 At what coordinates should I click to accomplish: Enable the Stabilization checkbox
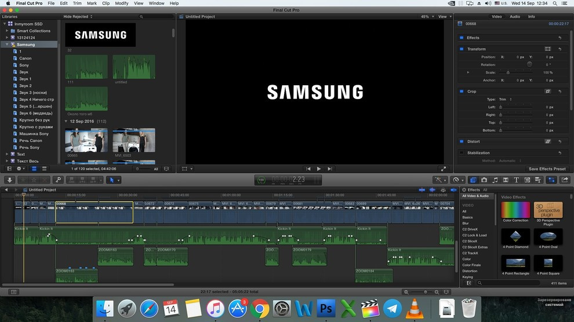[x=462, y=153]
